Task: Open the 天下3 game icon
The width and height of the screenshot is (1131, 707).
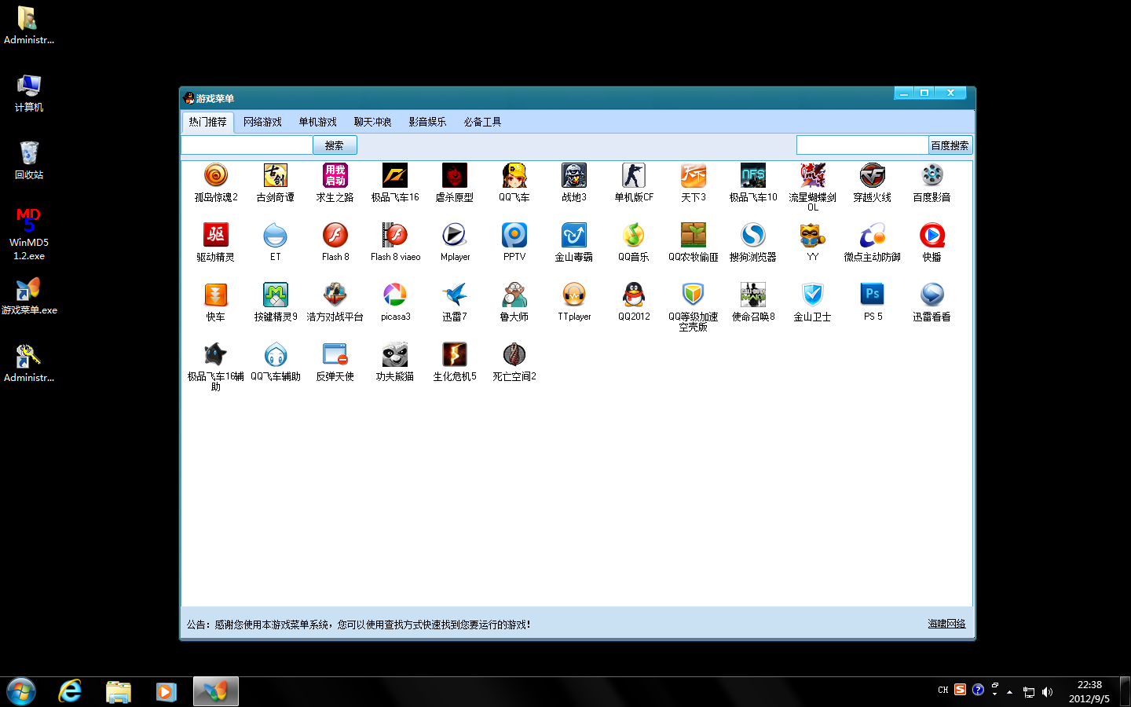Action: tap(694, 175)
